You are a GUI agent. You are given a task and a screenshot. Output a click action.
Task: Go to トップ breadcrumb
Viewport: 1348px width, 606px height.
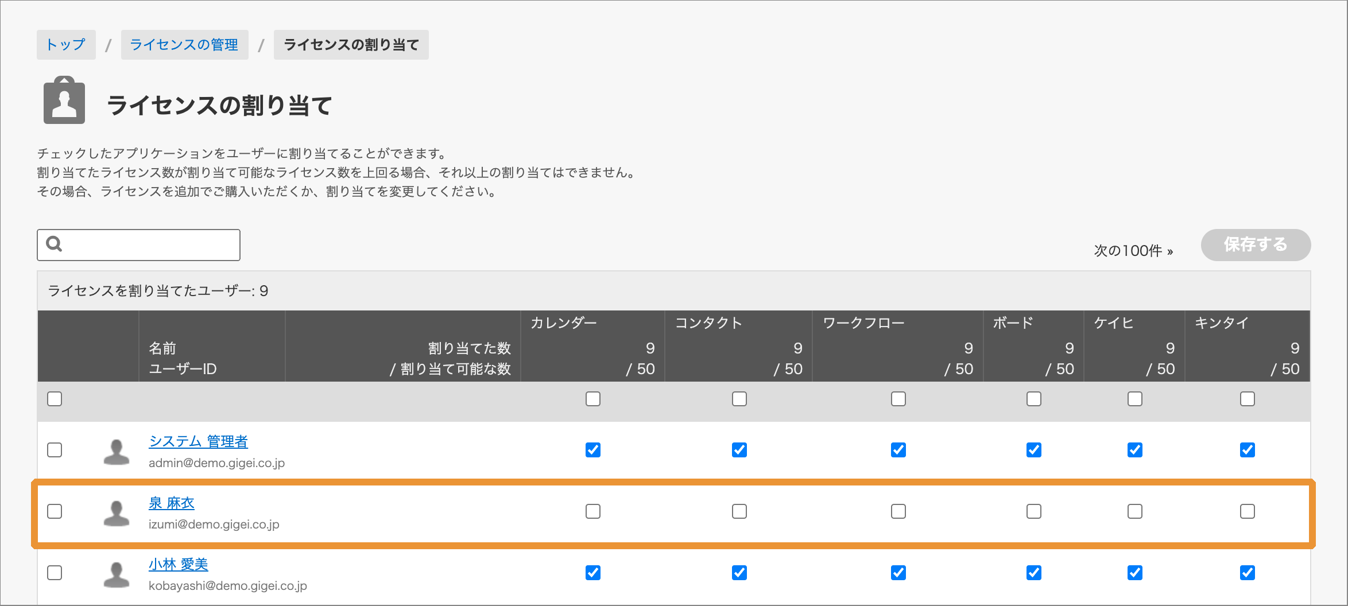click(x=66, y=45)
